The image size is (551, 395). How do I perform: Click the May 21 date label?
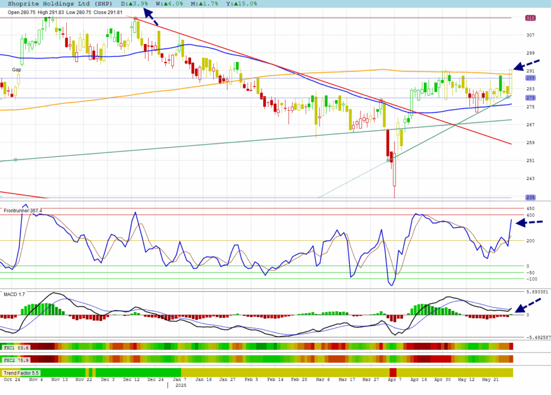click(x=490, y=379)
